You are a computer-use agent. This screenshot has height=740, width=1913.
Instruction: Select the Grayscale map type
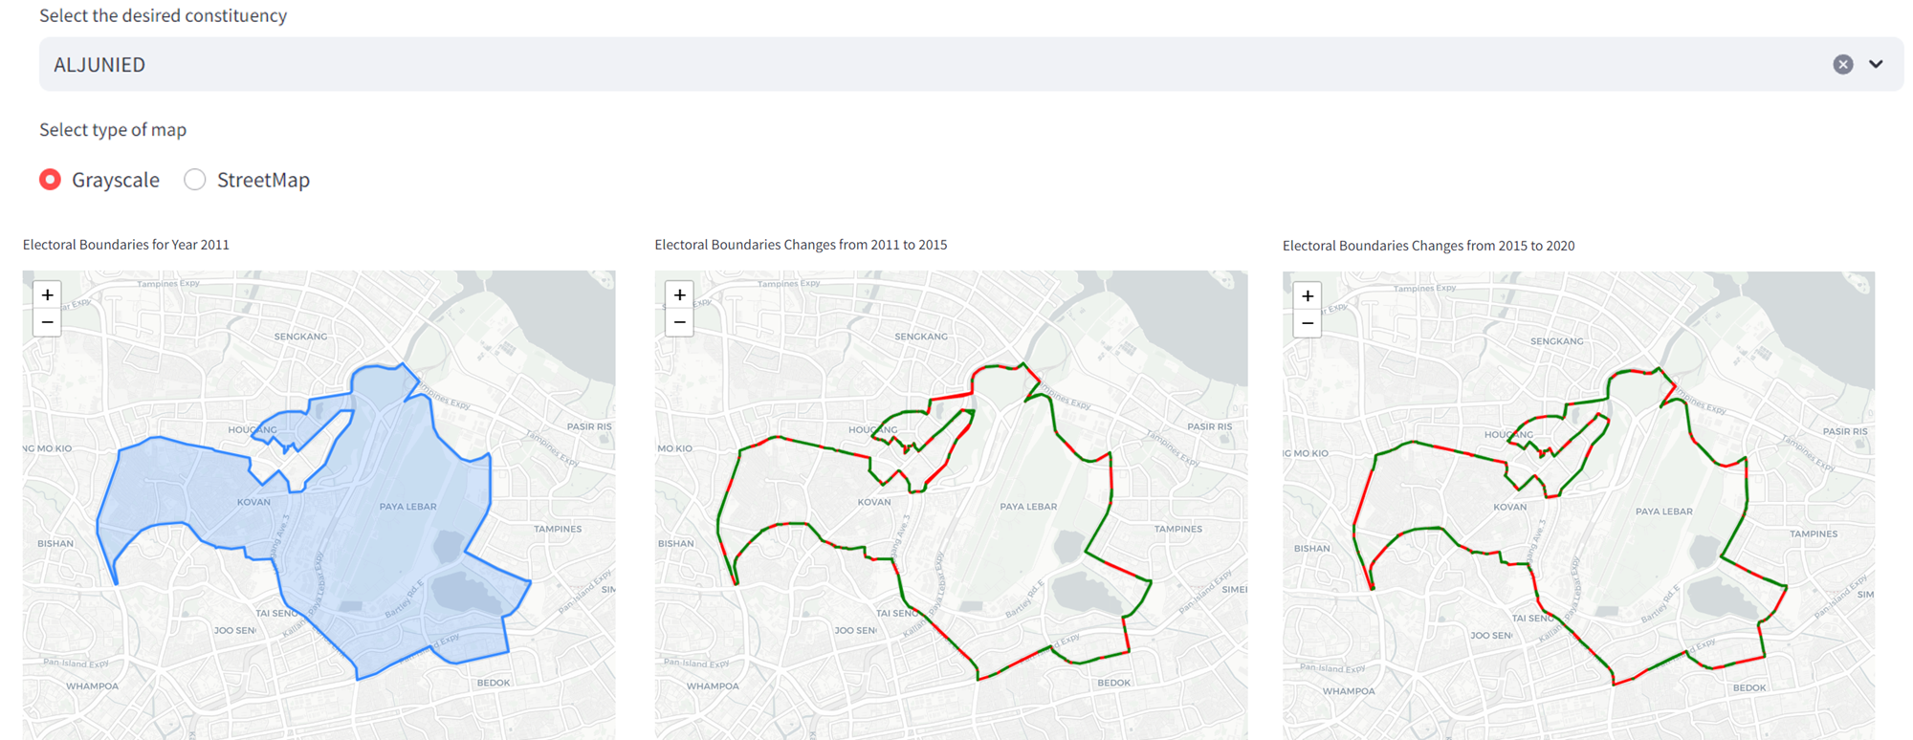click(51, 180)
